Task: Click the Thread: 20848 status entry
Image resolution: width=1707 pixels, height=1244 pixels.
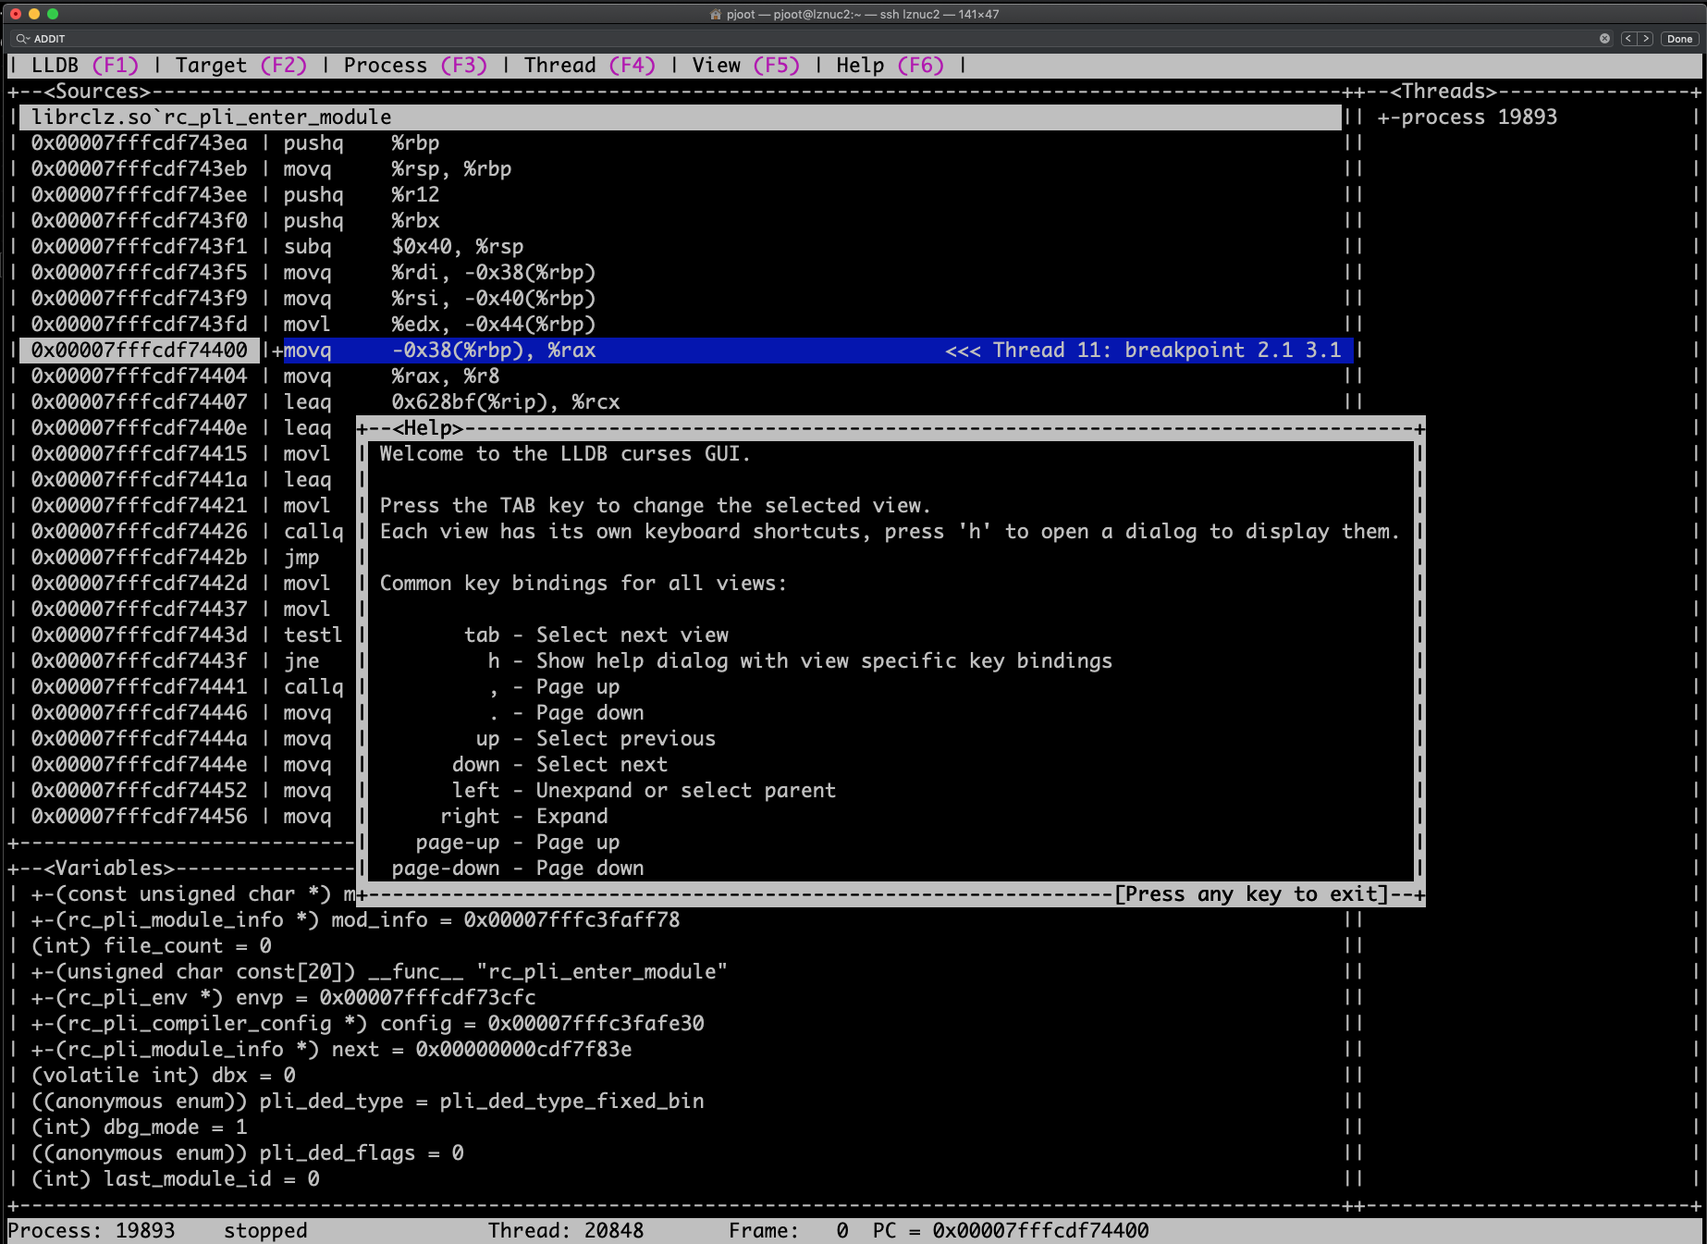Action: [565, 1231]
